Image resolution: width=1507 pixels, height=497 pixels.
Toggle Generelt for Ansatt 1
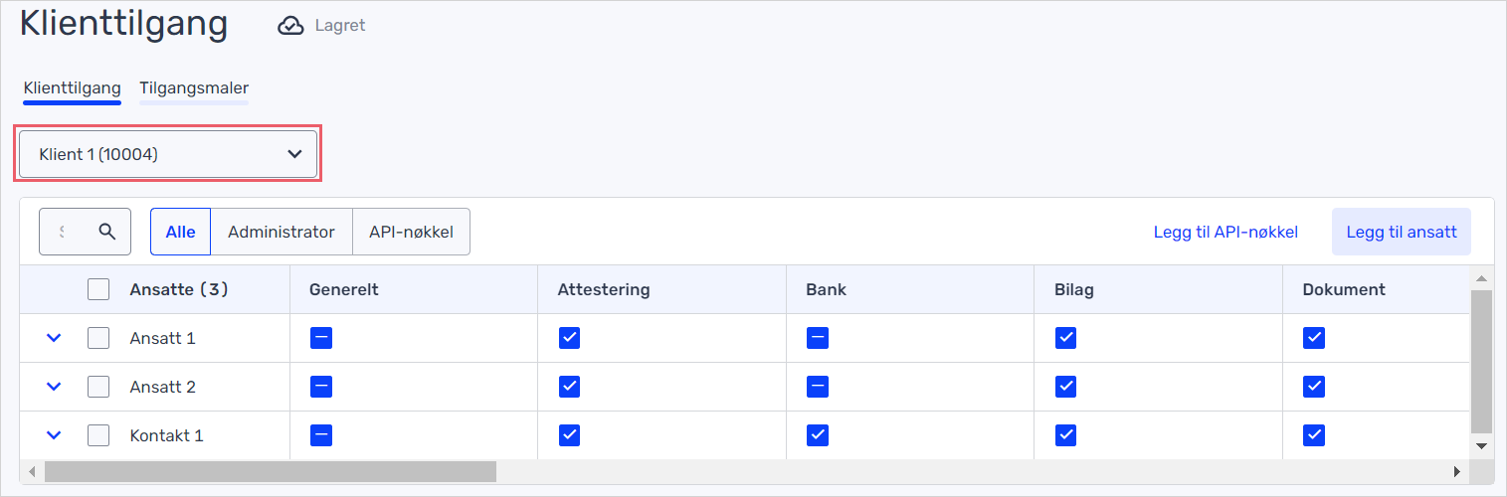(321, 338)
